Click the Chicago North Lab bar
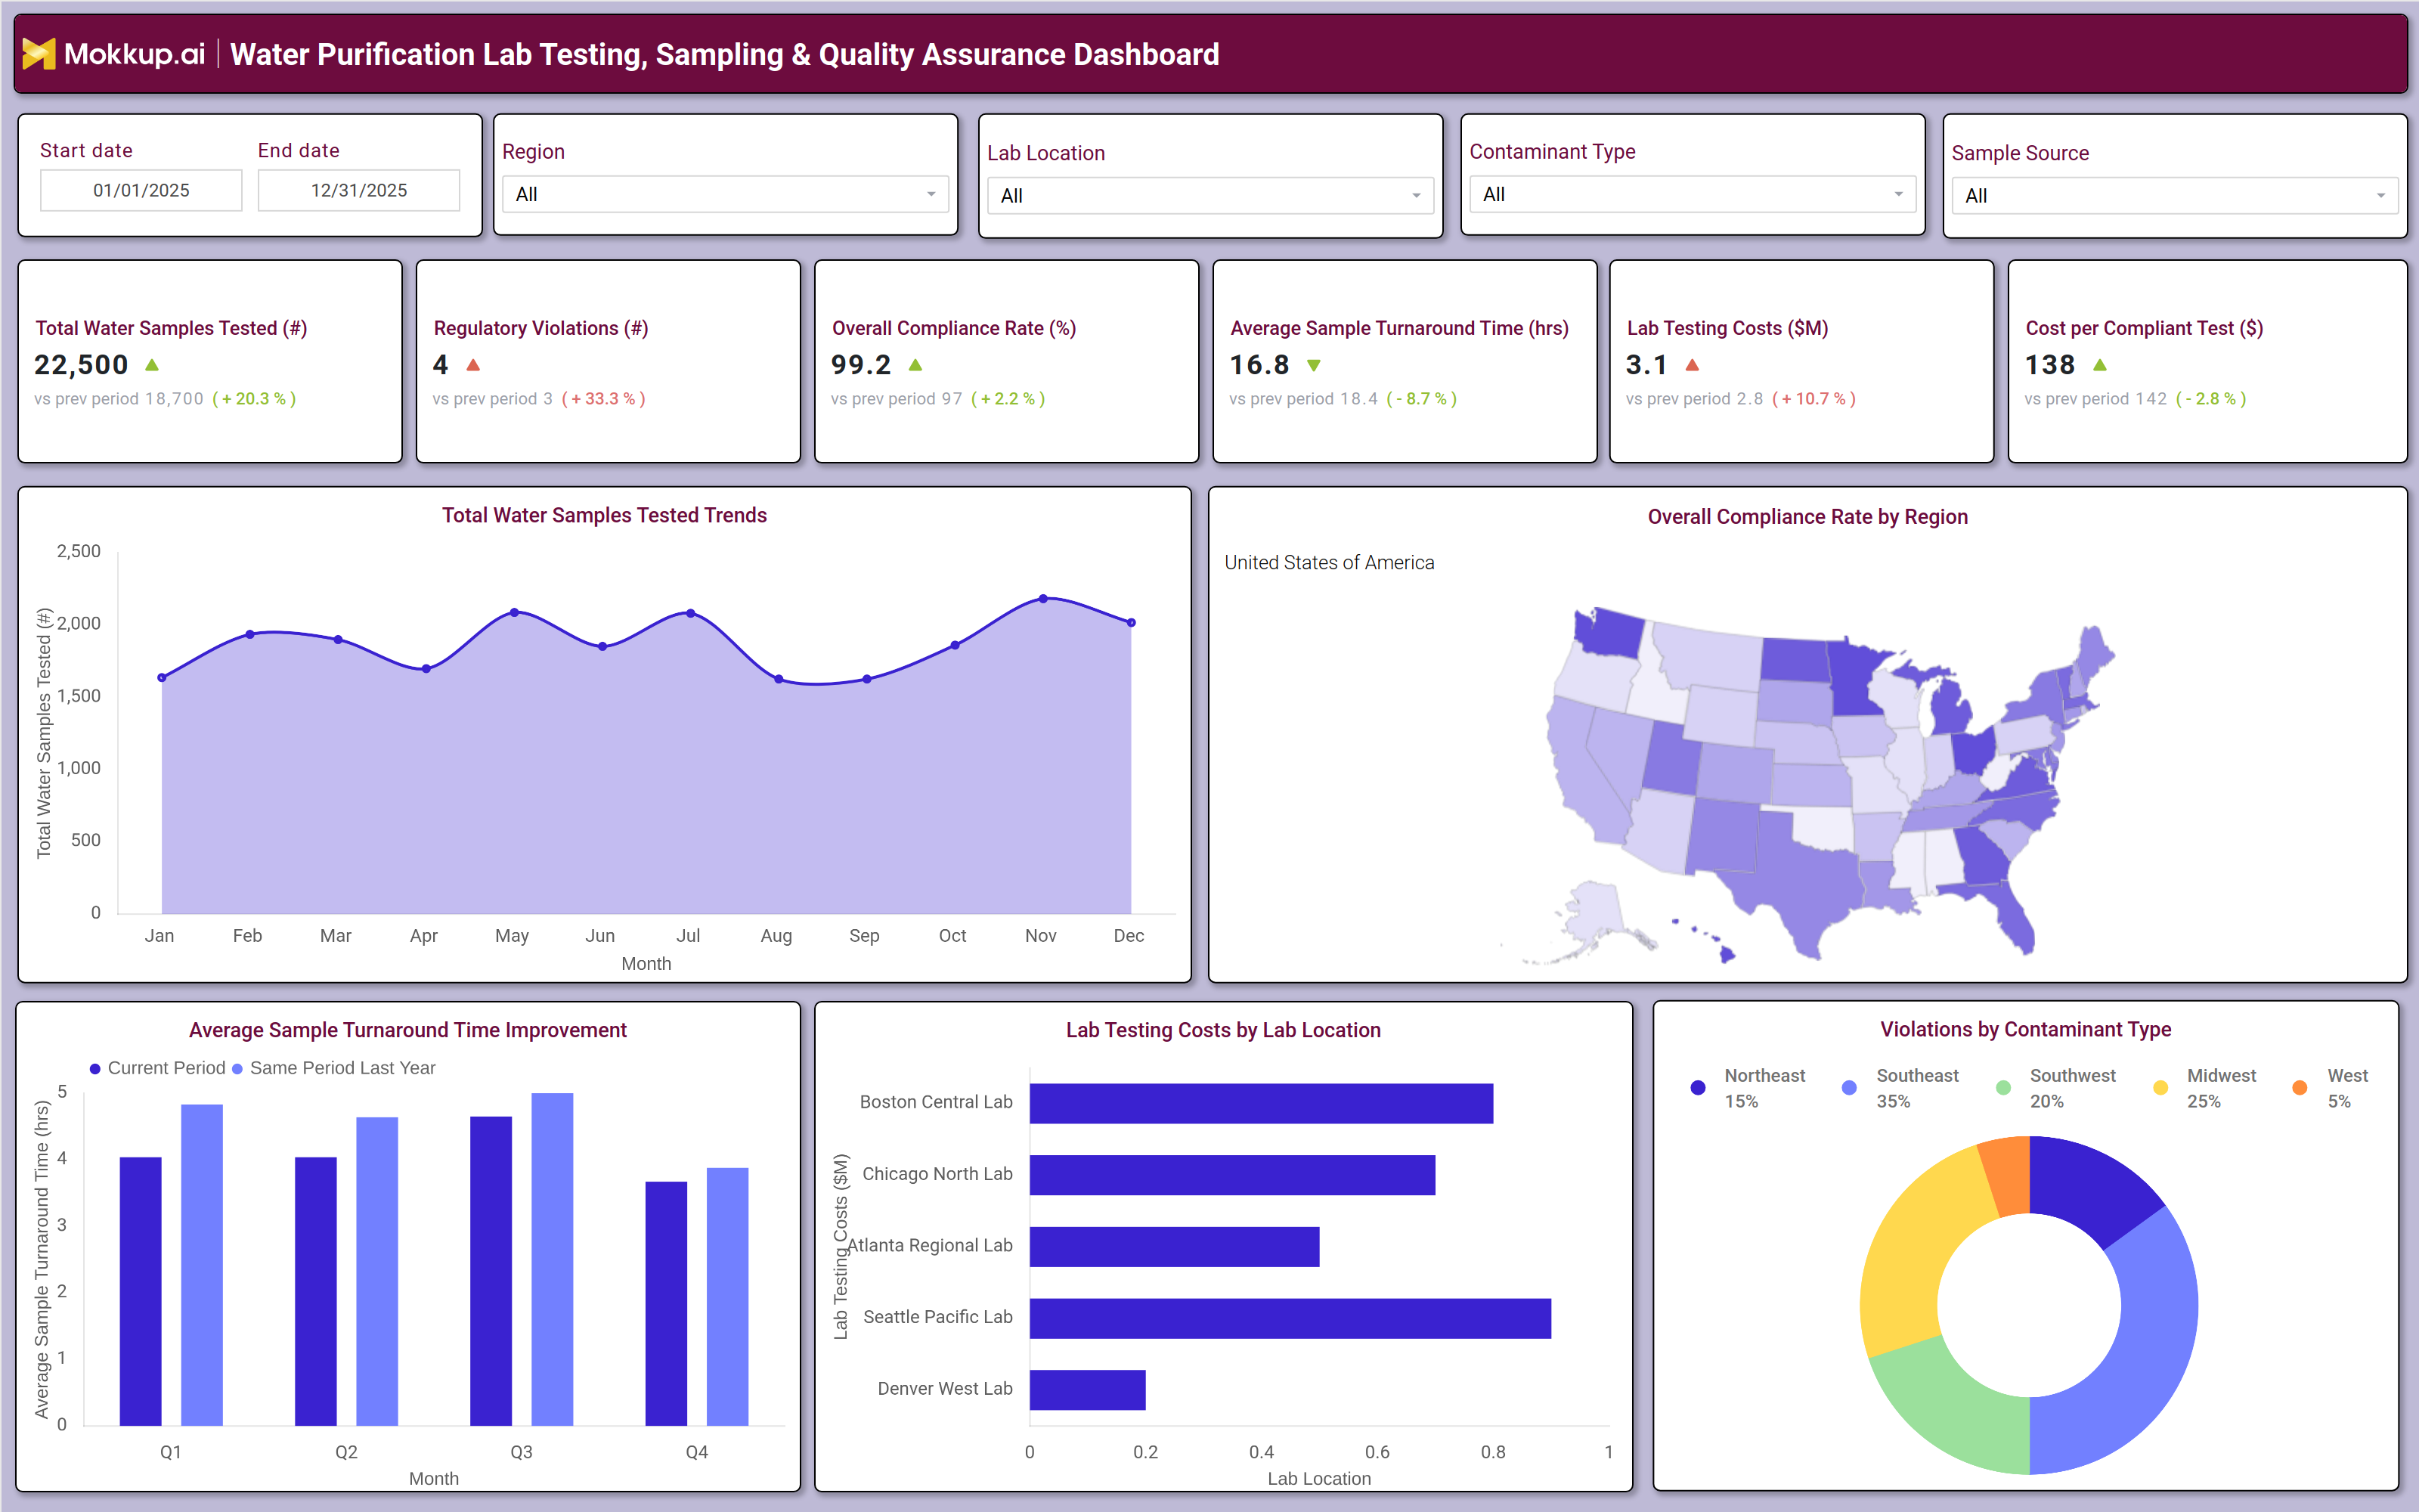 [x=1232, y=1175]
